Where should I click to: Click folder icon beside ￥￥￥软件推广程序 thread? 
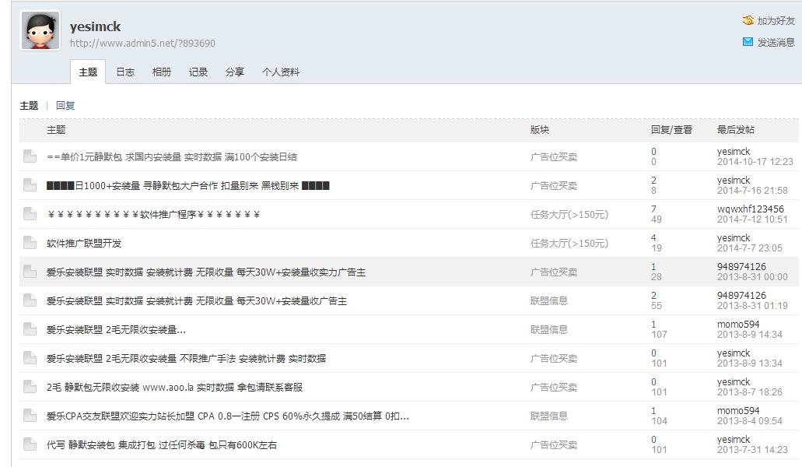click(30, 214)
